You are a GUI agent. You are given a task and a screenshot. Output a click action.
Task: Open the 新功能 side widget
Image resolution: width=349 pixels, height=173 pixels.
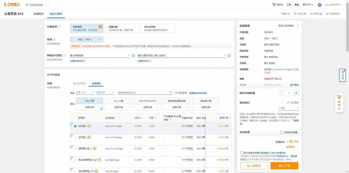click(342, 75)
